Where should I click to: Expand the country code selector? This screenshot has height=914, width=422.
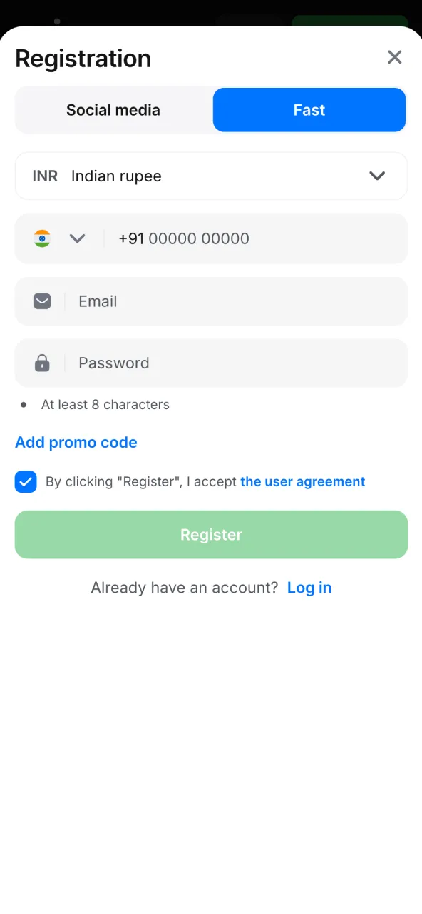(x=77, y=238)
